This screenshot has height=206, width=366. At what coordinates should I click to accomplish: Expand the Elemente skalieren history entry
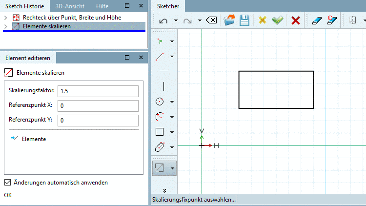pos(6,26)
